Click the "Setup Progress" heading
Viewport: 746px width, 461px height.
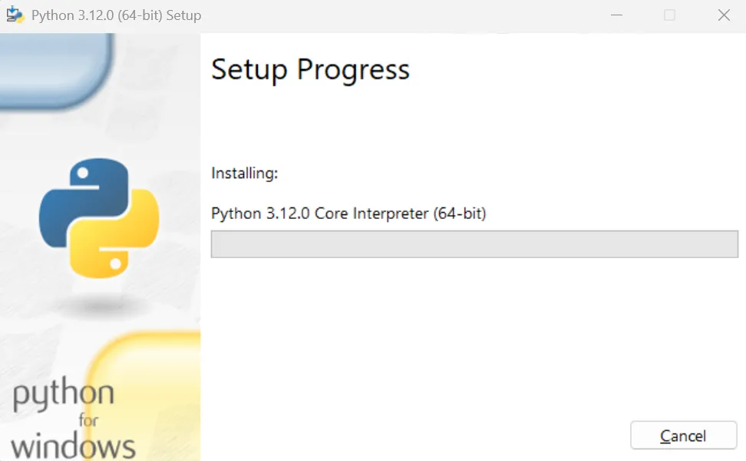pos(310,70)
